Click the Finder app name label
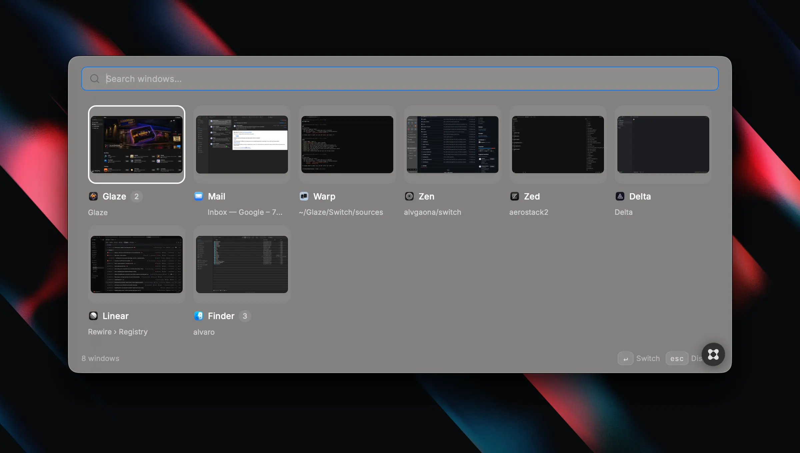Image resolution: width=800 pixels, height=453 pixels. point(221,316)
